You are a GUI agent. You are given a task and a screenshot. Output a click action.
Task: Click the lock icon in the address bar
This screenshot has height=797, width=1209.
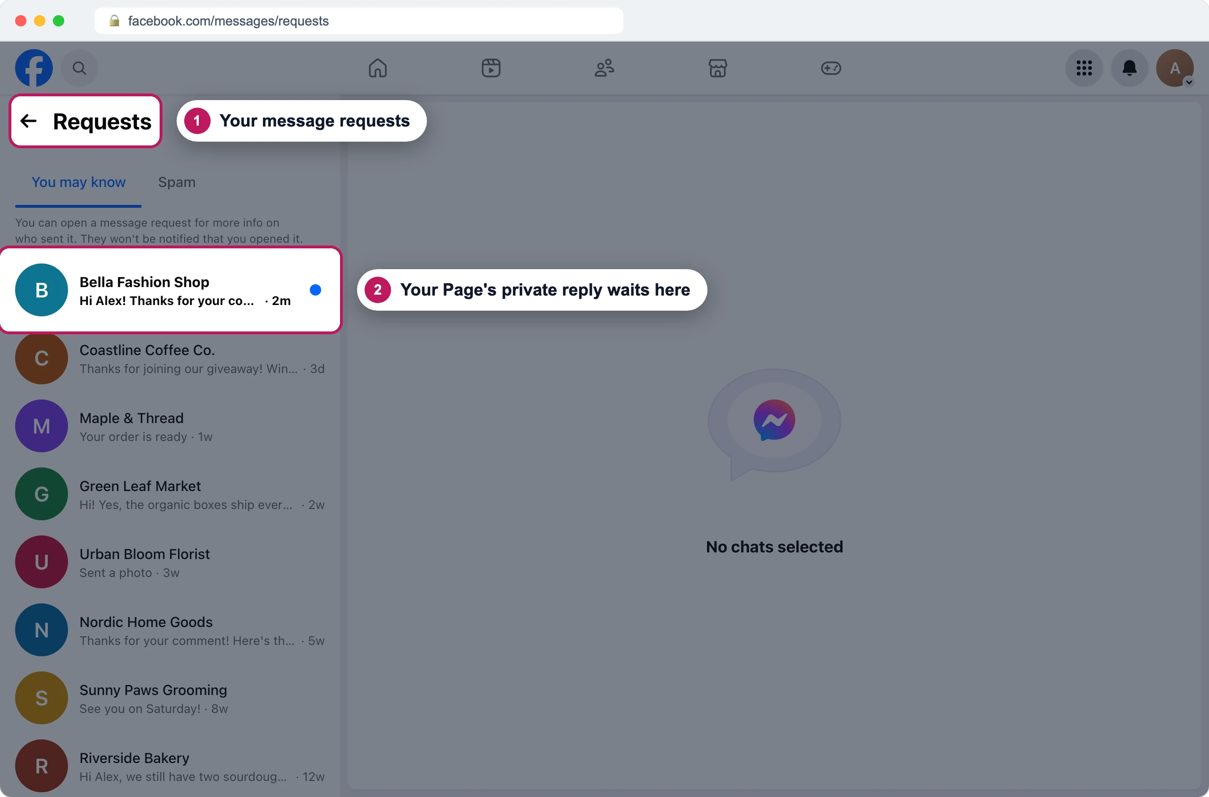pos(114,20)
